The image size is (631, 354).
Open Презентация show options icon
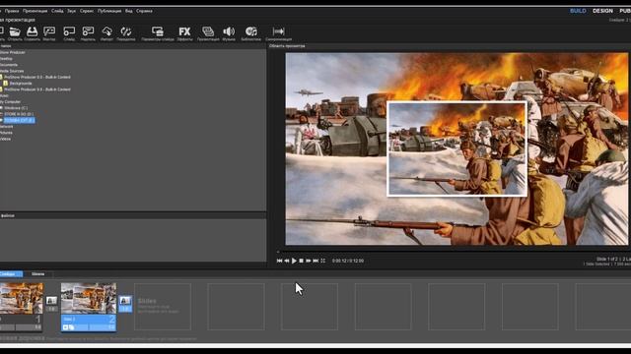coord(208,33)
